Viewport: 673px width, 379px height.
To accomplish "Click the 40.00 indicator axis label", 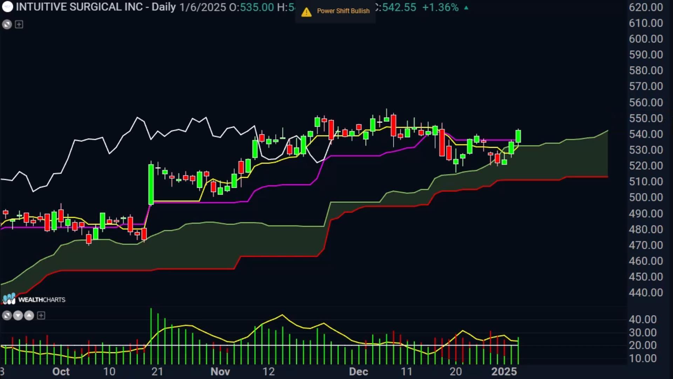I will pos(643,319).
